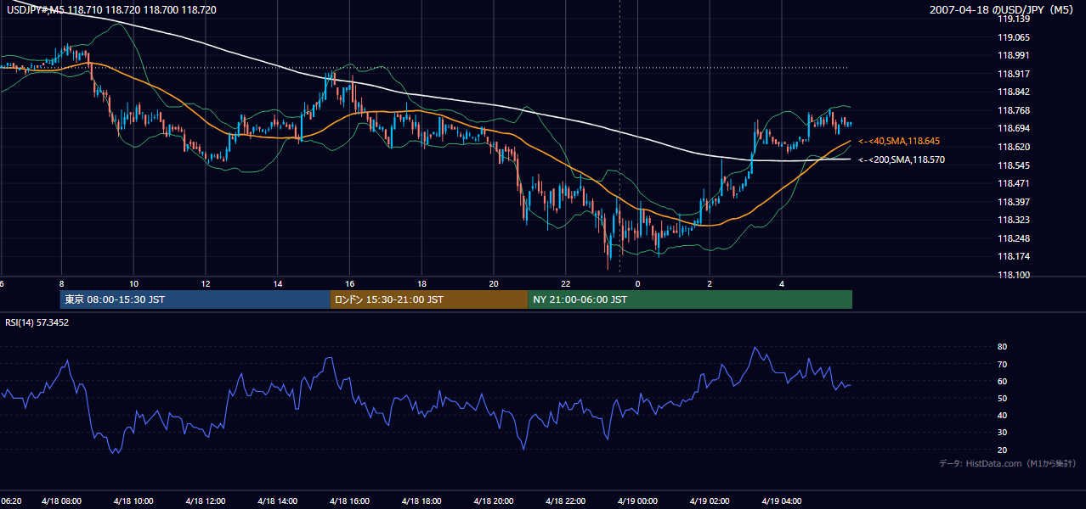Screen dimensions: 1086x509
Task: Click price axis value 118.842
Action: coord(1014,92)
